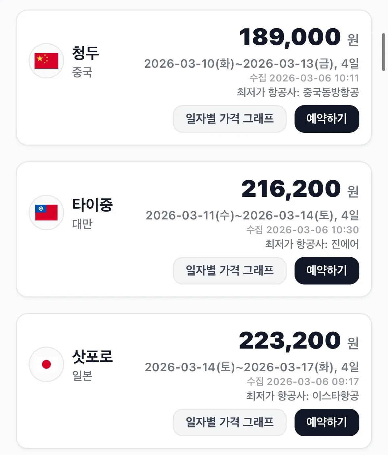View 일자별 가격 그래프 for 삿포로
Screen dimensions: 388x455
pyautogui.click(x=229, y=422)
